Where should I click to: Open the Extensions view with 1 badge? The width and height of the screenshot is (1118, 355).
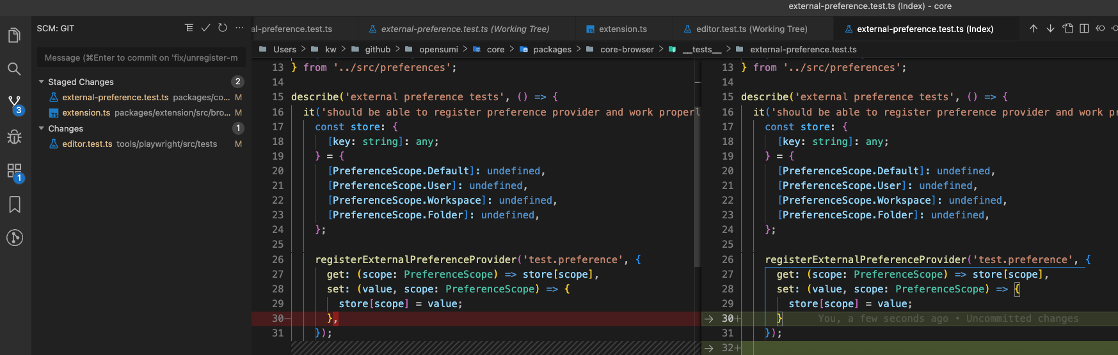click(15, 172)
